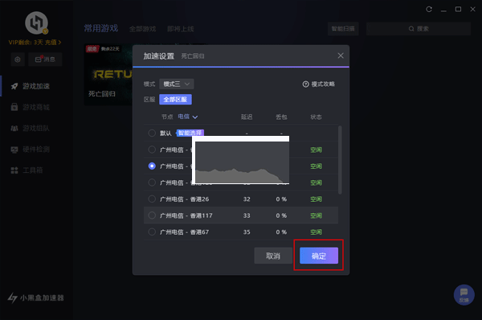Open 工具箱 in sidebar

pos(27,170)
